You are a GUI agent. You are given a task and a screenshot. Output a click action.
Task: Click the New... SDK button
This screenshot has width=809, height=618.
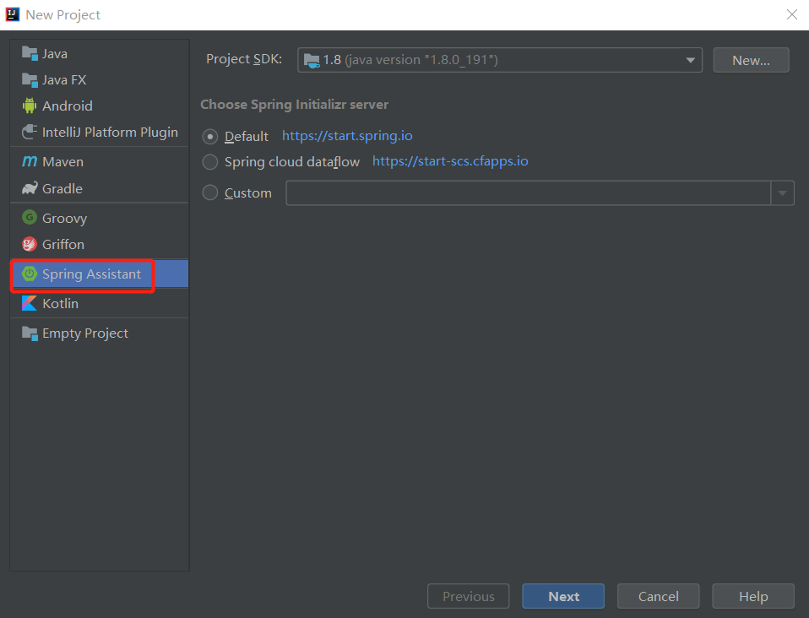tap(751, 60)
